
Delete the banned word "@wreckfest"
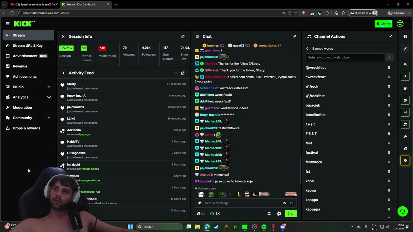389,68
